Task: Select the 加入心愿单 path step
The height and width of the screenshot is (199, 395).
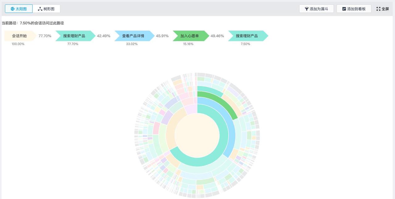Action: pyautogui.click(x=191, y=36)
